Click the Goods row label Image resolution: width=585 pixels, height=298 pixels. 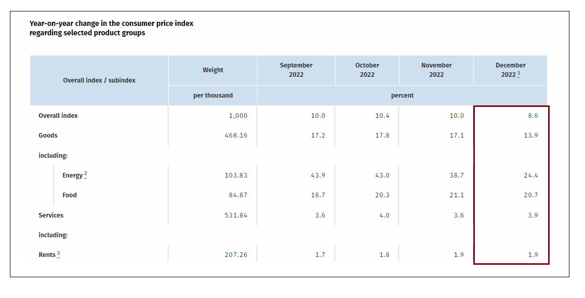48,136
